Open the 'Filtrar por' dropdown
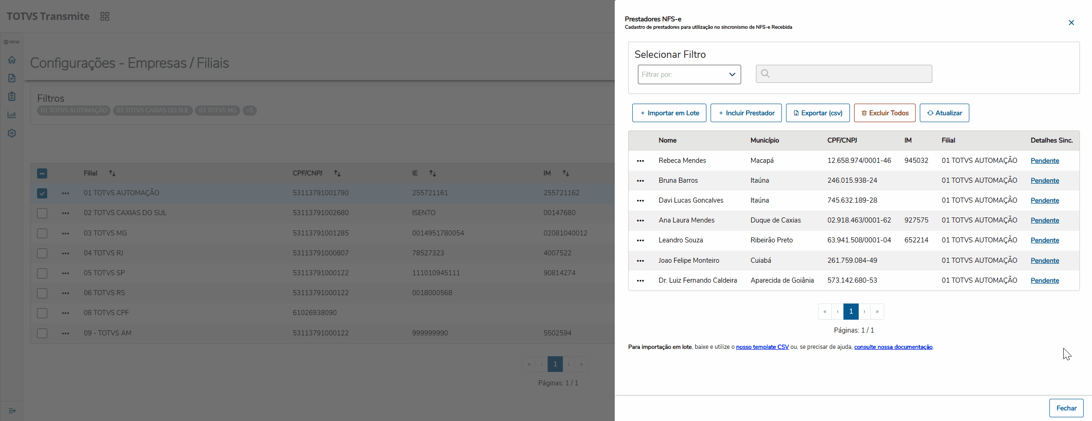Screen dimensions: 1092x421 (689, 74)
